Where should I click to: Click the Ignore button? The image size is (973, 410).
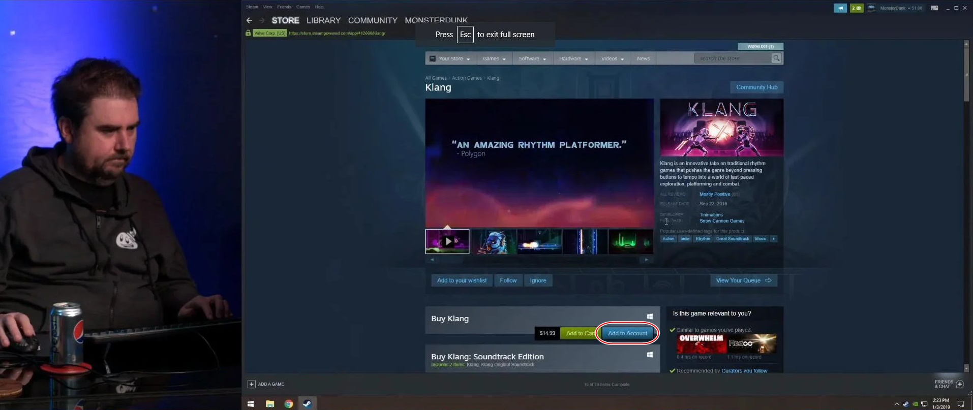click(x=538, y=280)
